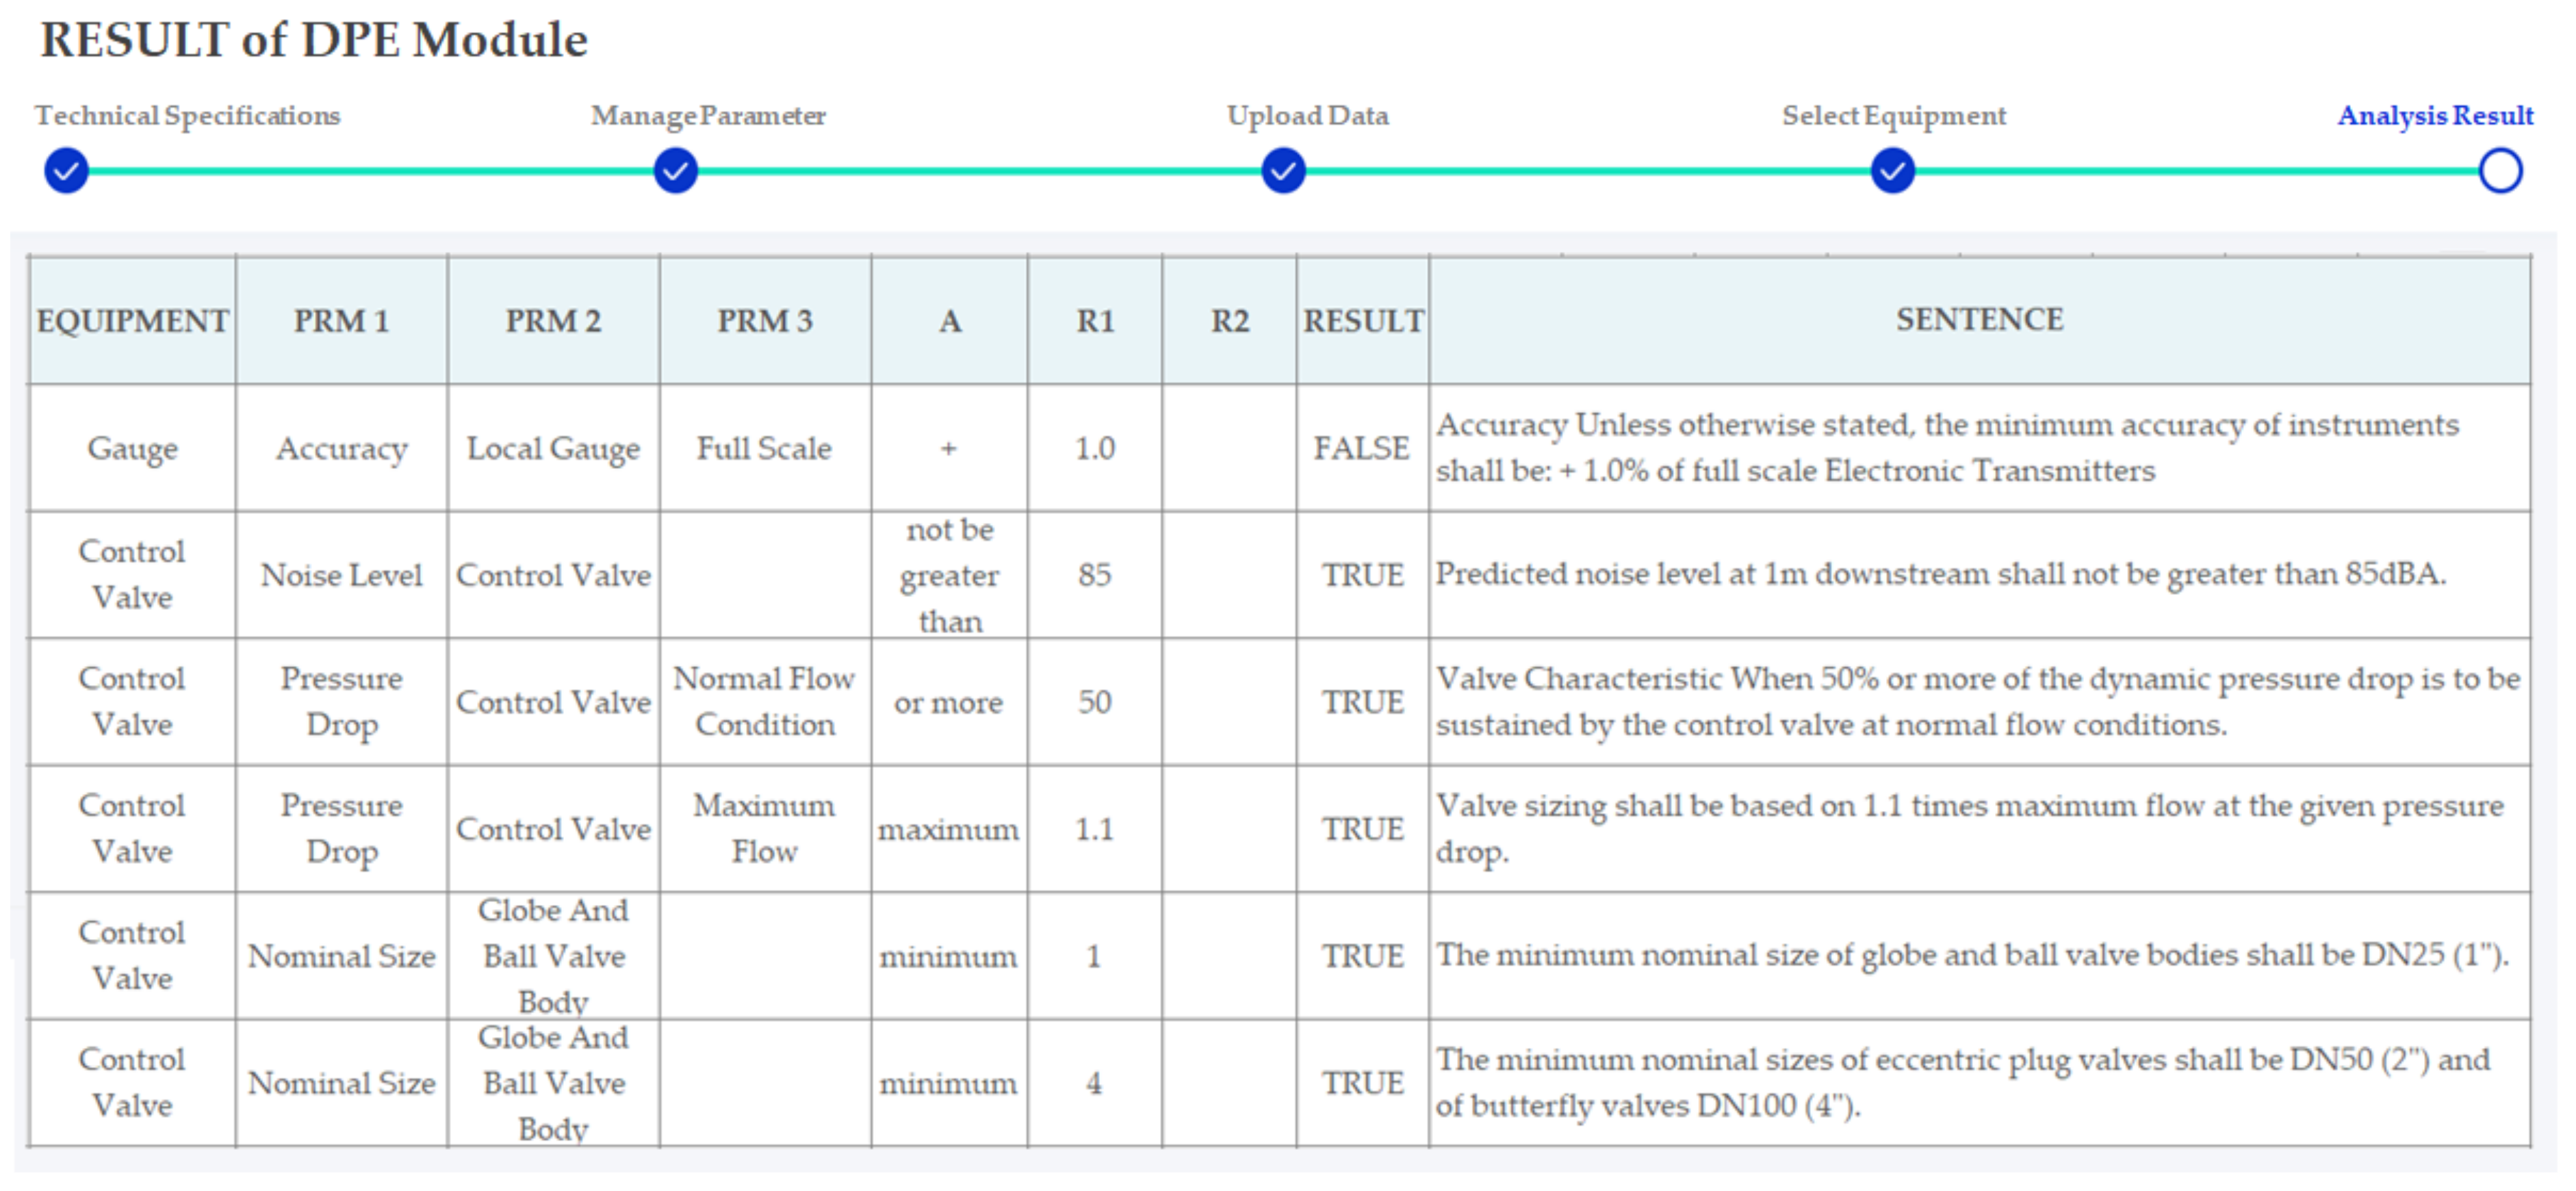Screen dimensions: 2576x1191
Task: Select the SENTENCE column header
Action: click(x=1979, y=320)
